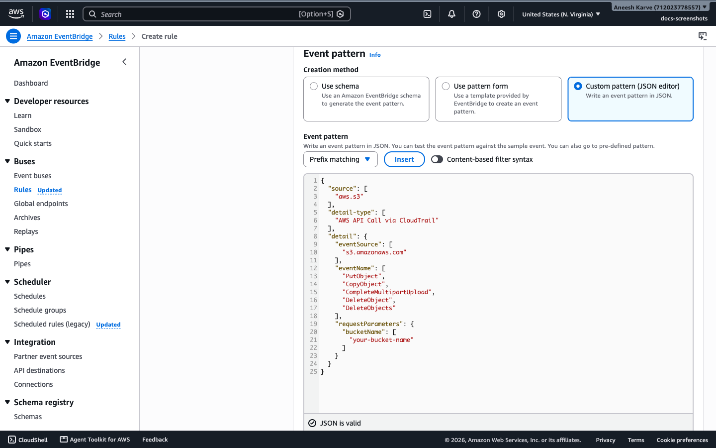Follow the Amazon EventBridge breadcrumb link
Viewport: 716px width, 448px height.
click(60, 36)
